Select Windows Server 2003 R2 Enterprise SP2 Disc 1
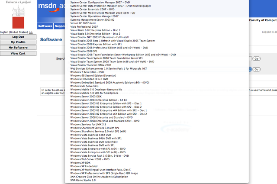The height and width of the screenshot is (184, 277). [106, 103]
